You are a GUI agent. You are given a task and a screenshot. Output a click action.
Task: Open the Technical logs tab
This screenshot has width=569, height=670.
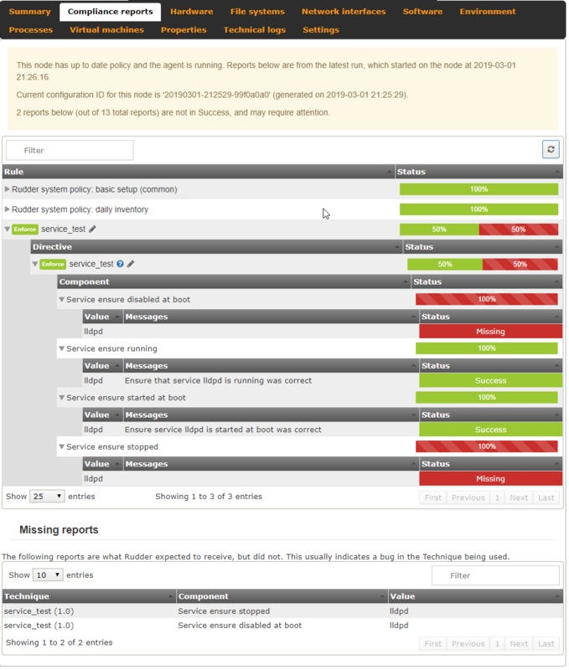coord(256,30)
